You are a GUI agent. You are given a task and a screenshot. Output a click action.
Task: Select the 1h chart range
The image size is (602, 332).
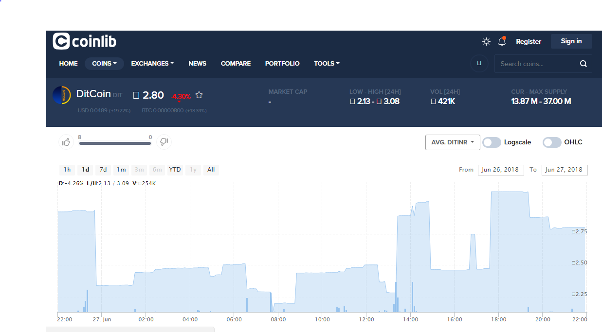coord(67,170)
